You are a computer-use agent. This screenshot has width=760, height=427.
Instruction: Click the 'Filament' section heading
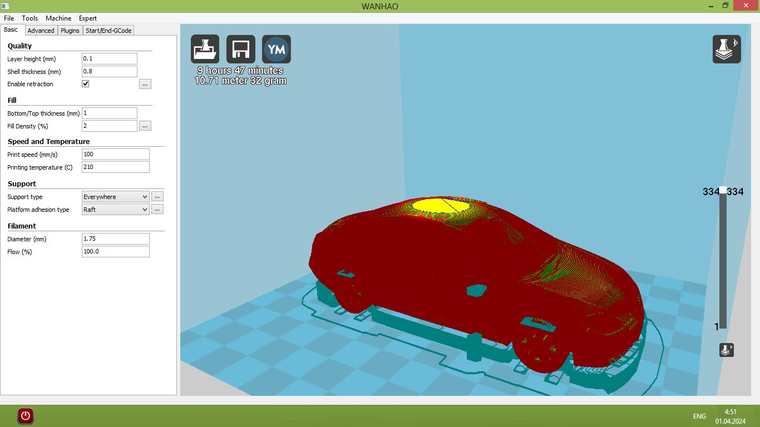pos(22,226)
